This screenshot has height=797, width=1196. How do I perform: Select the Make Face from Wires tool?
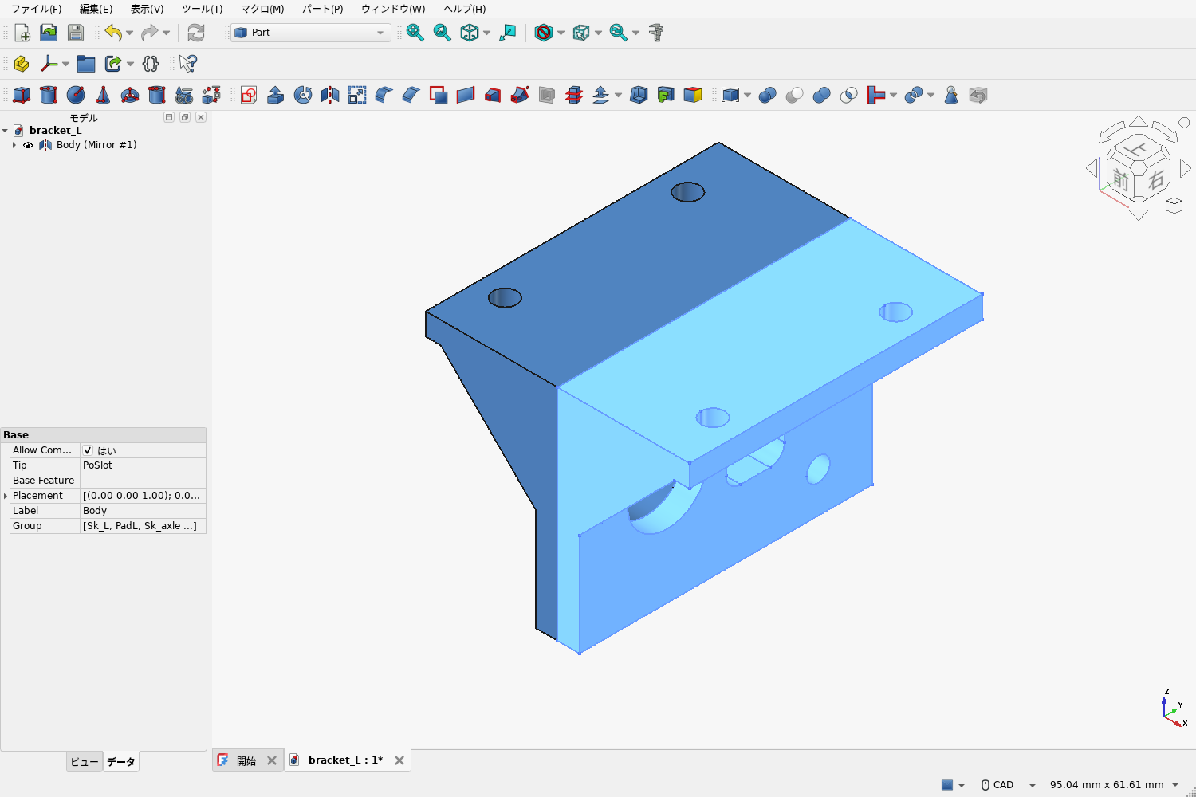(x=439, y=96)
